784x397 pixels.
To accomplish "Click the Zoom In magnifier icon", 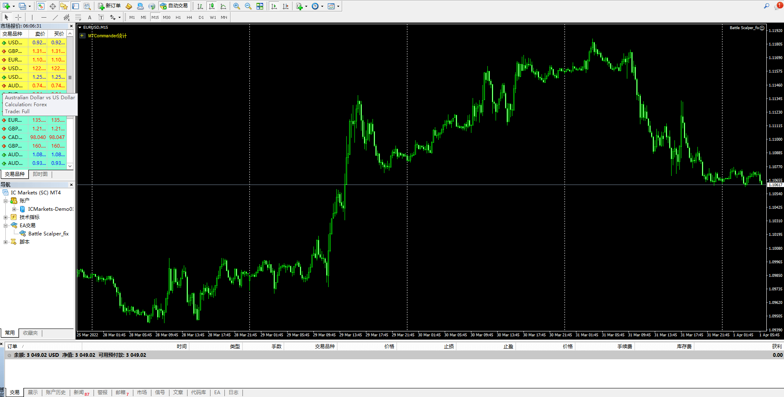I will [236, 6].
